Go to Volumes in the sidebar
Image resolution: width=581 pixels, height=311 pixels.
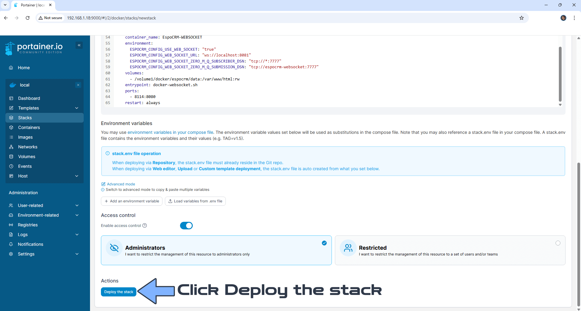pyautogui.click(x=27, y=157)
